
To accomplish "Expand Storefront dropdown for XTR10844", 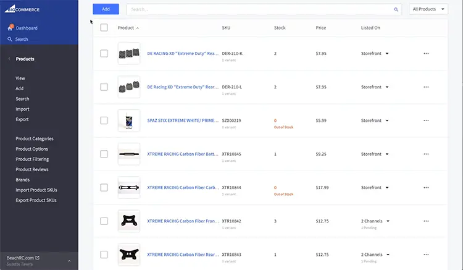I will (x=387, y=188).
